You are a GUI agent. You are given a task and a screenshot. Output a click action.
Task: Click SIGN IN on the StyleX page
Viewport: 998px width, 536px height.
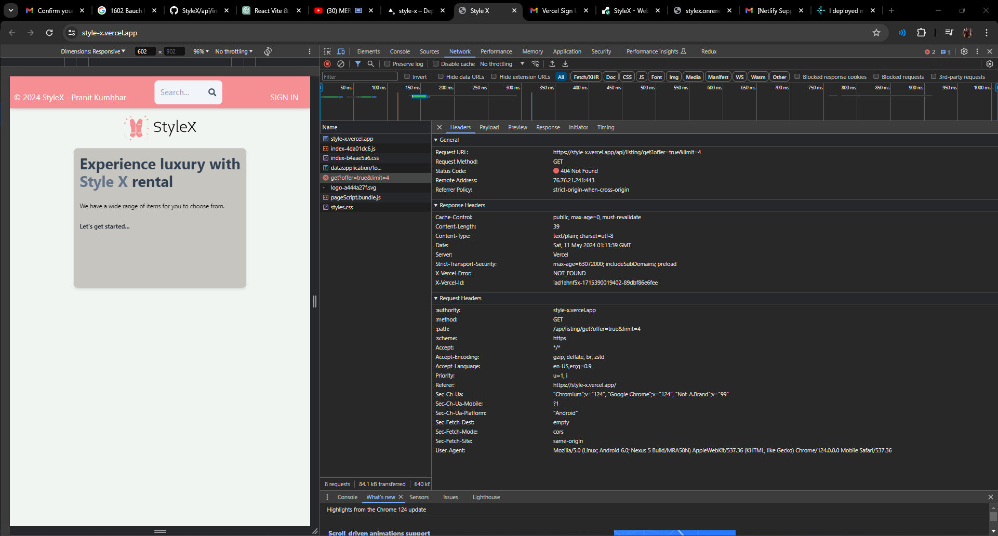pos(284,98)
